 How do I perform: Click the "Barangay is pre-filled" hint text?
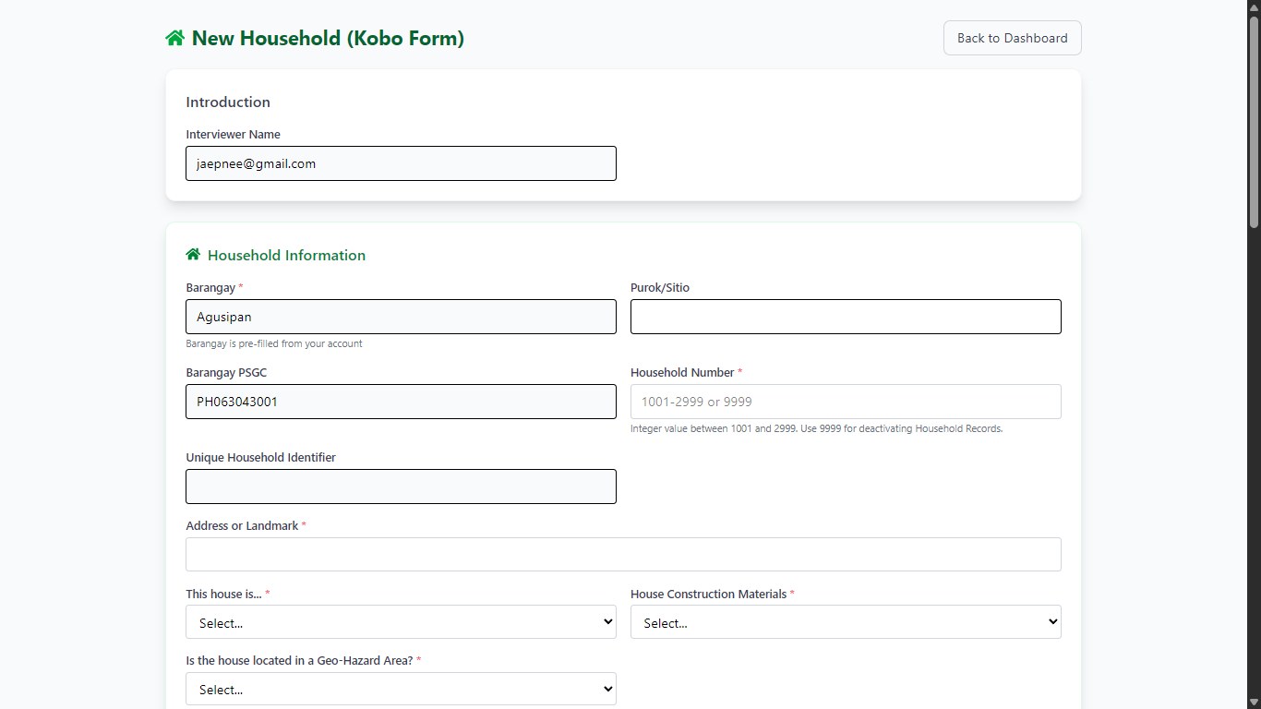(x=274, y=343)
